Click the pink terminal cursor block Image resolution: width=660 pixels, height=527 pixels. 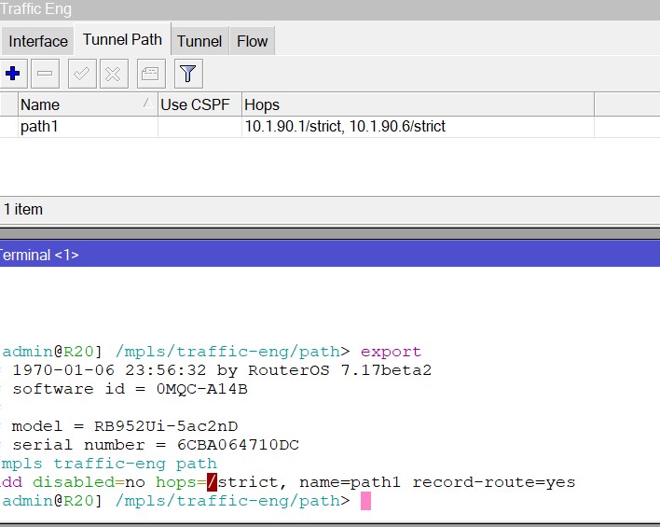point(365,501)
